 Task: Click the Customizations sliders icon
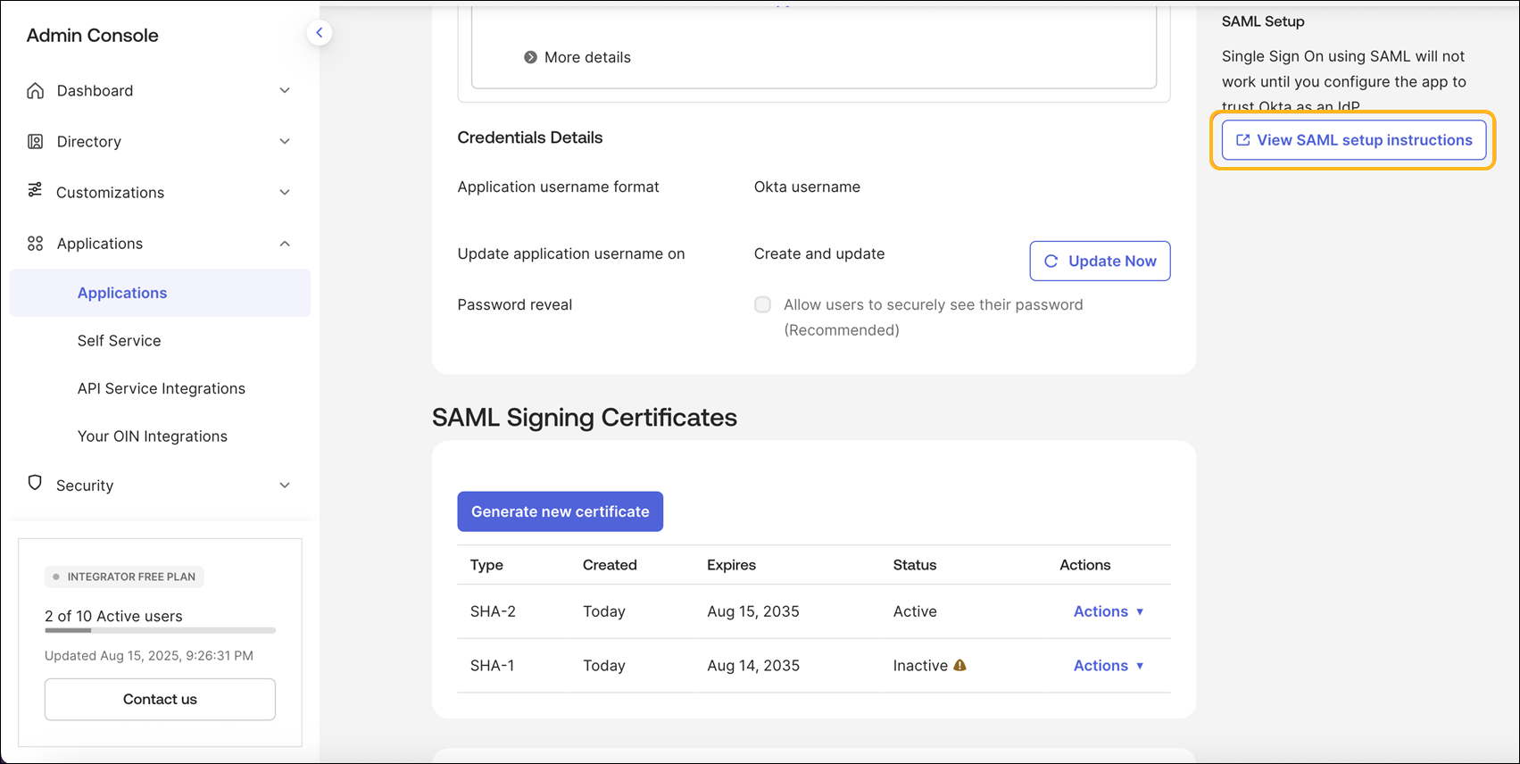pyautogui.click(x=35, y=190)
